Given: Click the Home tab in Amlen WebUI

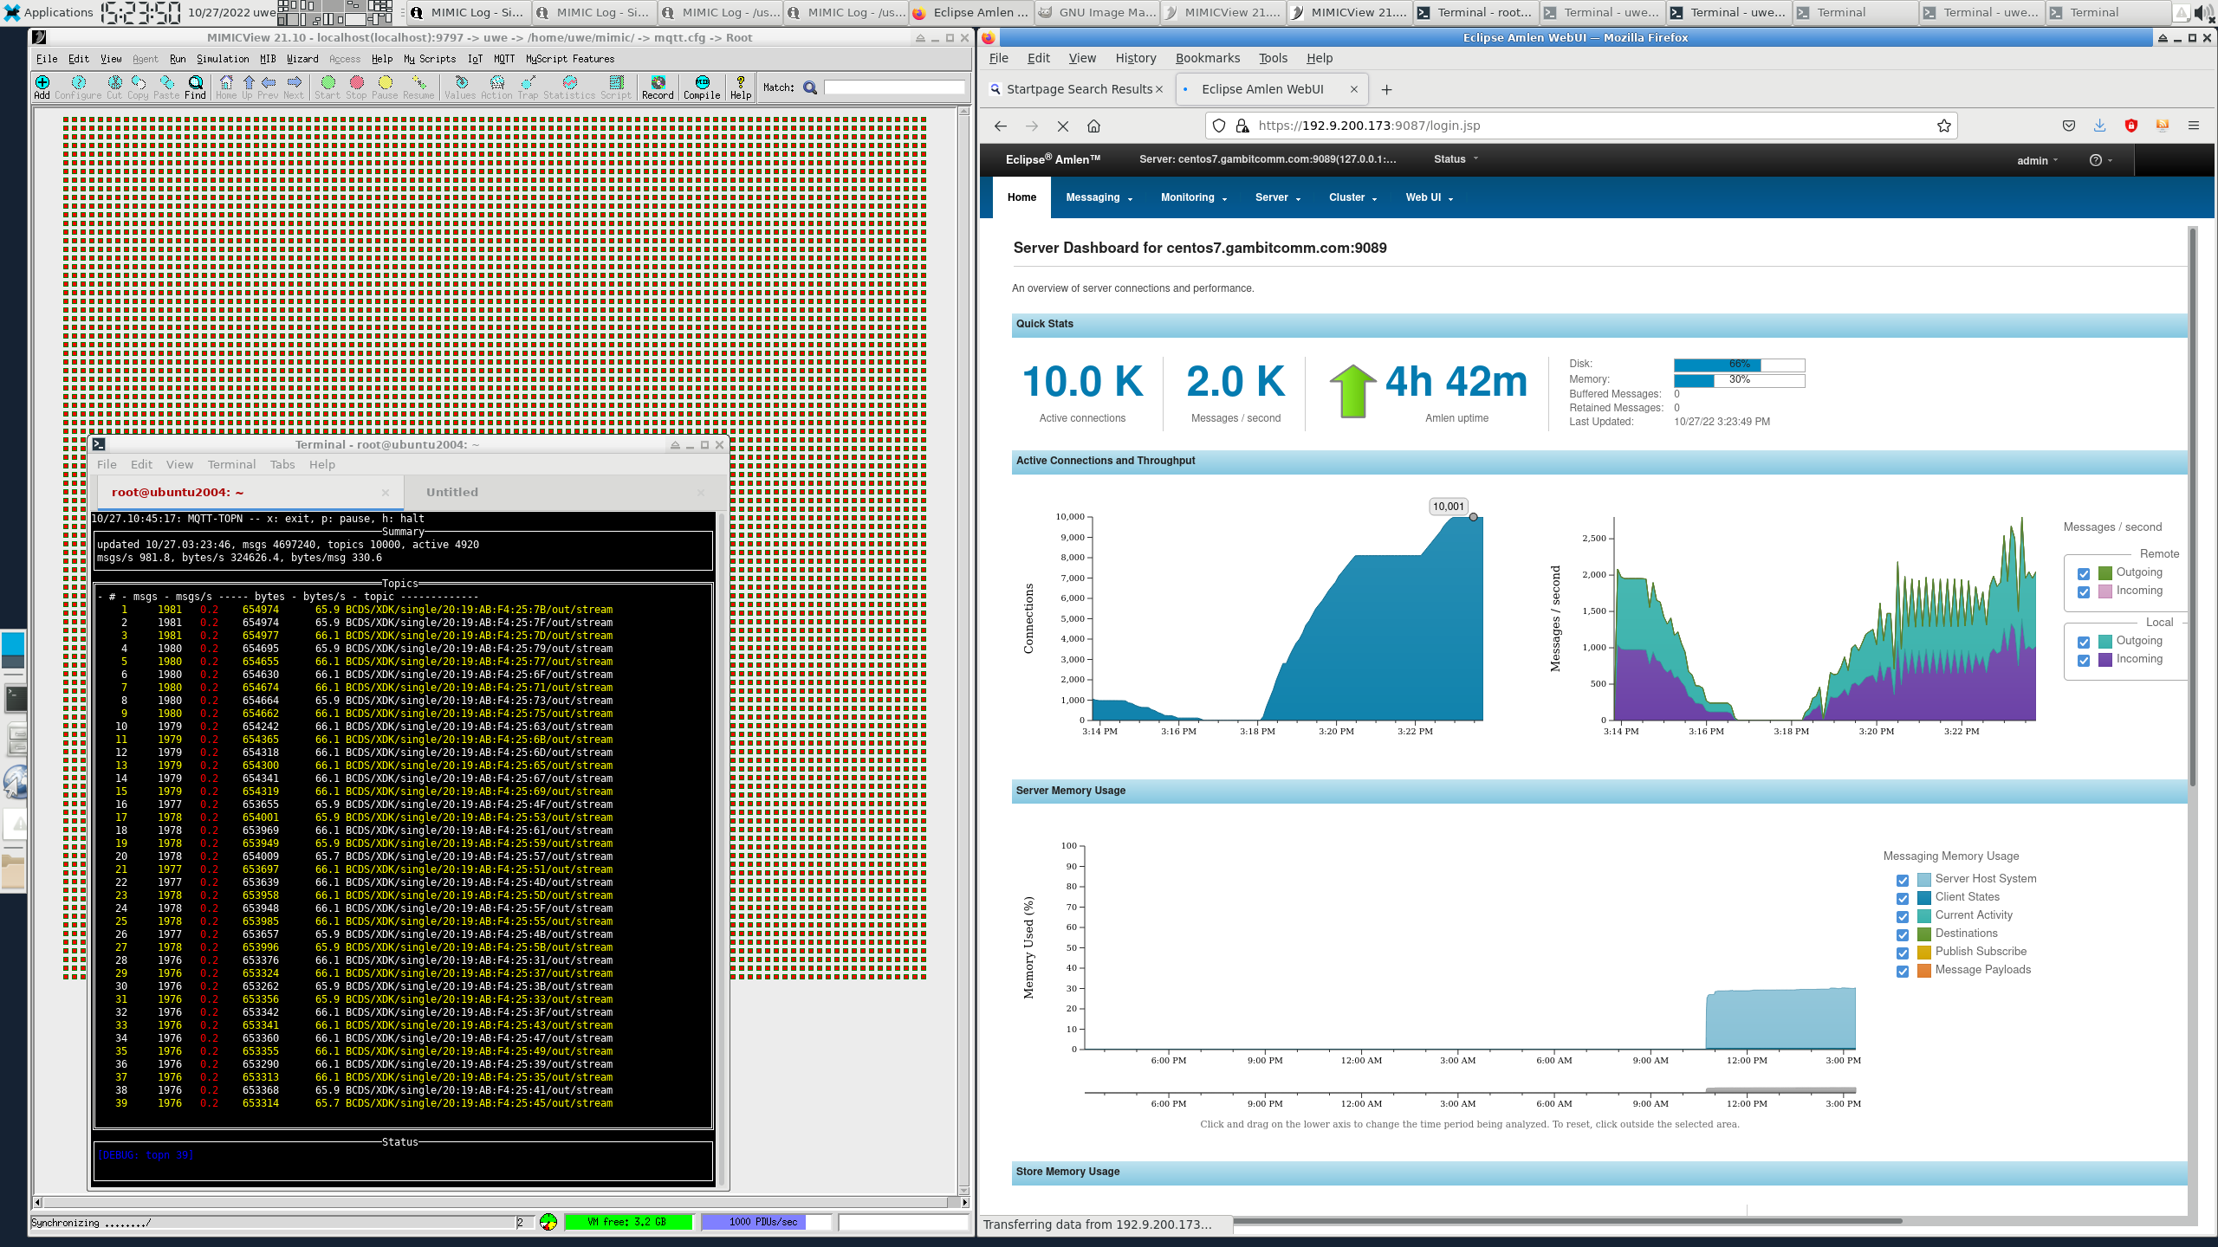Looking at the screenshot, I should click(1021, 197).
